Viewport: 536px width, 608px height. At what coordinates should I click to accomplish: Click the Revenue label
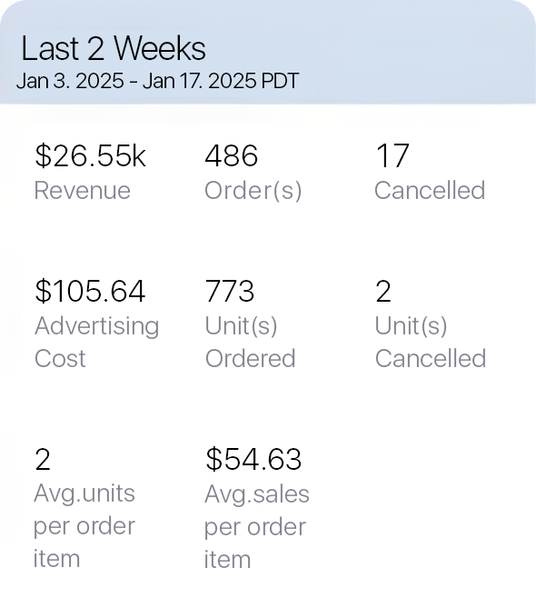coord(82,190)
